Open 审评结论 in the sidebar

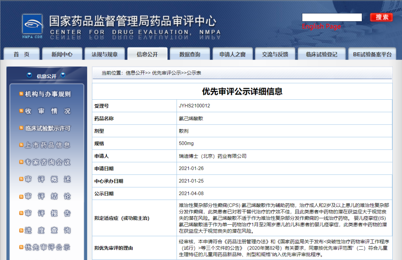point(48,196)
